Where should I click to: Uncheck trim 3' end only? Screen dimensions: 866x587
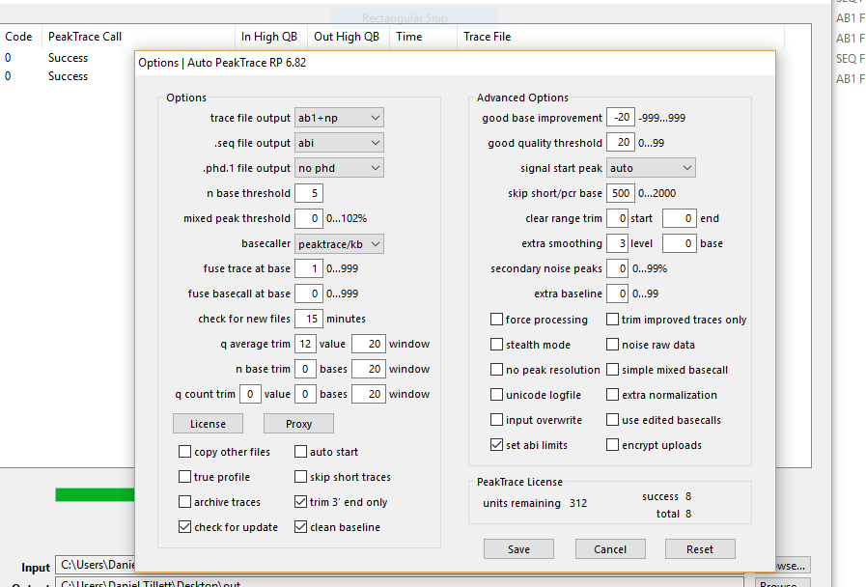coord(300,502)
